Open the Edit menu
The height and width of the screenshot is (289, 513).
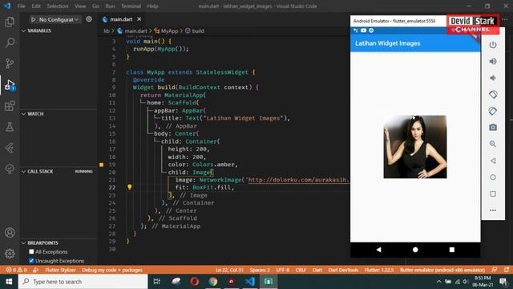click(36, 6)
